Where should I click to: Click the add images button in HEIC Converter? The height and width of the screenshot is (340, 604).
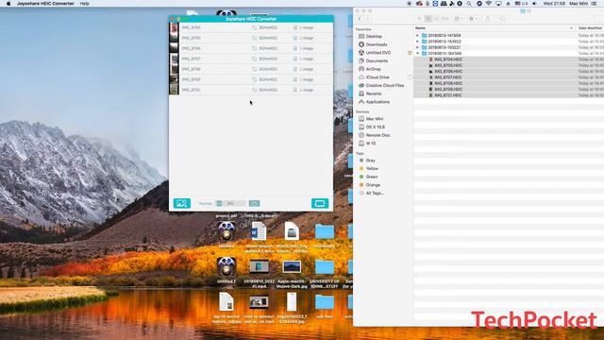point(182,203)
